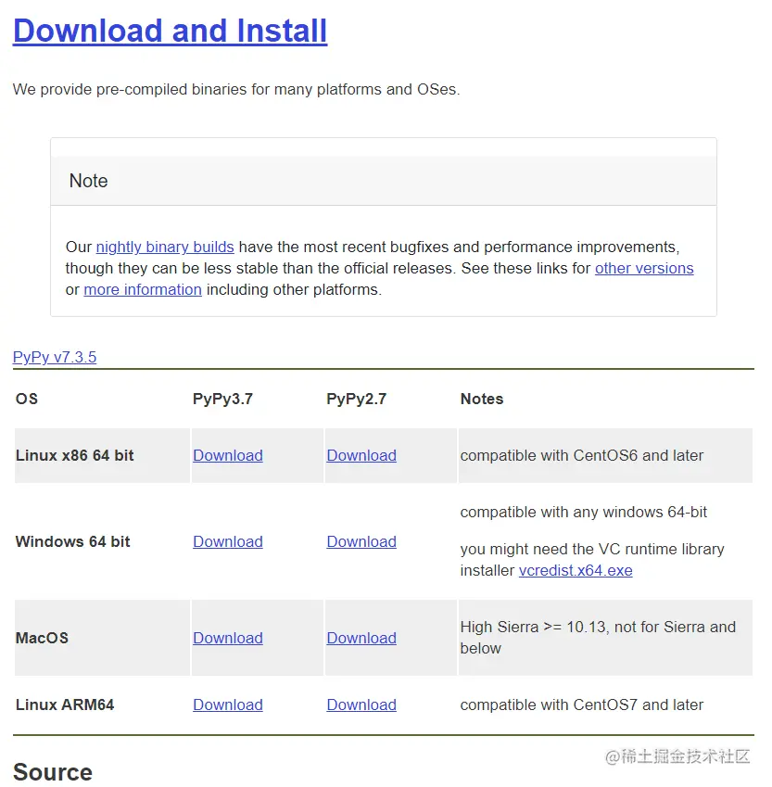Click the Notes column header
This screenshot has height=787, width=772.
coord(482,399)
